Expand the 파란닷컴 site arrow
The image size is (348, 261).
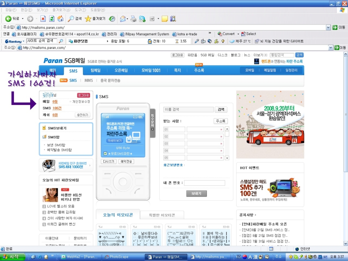tap(108, 41)
